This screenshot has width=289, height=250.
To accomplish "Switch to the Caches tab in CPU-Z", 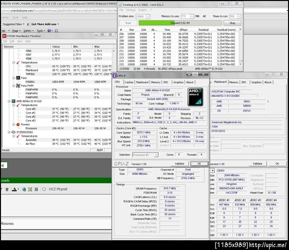I will (x=129, y=82).
